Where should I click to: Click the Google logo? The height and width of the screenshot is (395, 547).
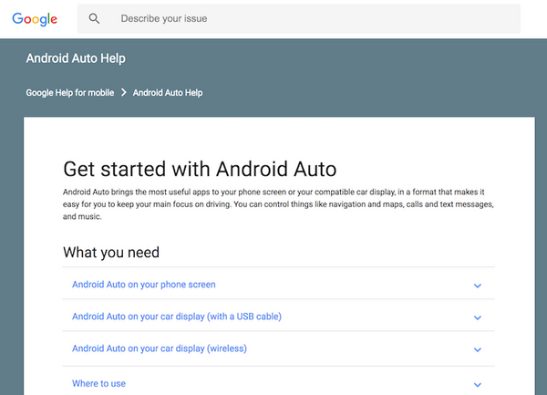tap(35, 19)
